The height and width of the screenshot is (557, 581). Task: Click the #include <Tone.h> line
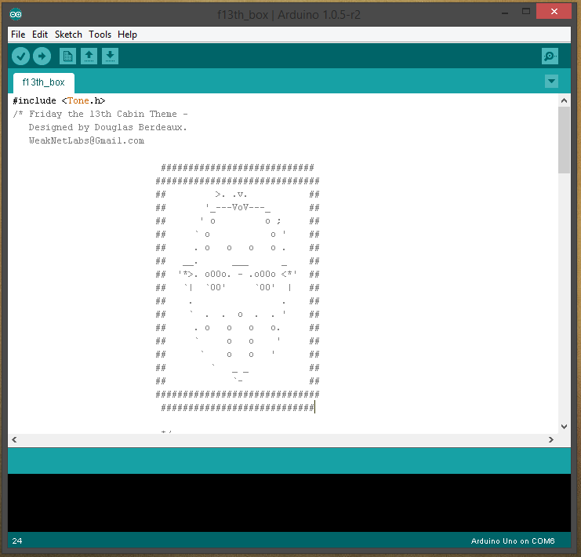pyautogui.click(x=59, y=100)
